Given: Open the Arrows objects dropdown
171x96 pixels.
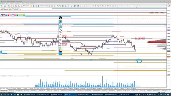Looking at the screenshot, I should point(115,6).
